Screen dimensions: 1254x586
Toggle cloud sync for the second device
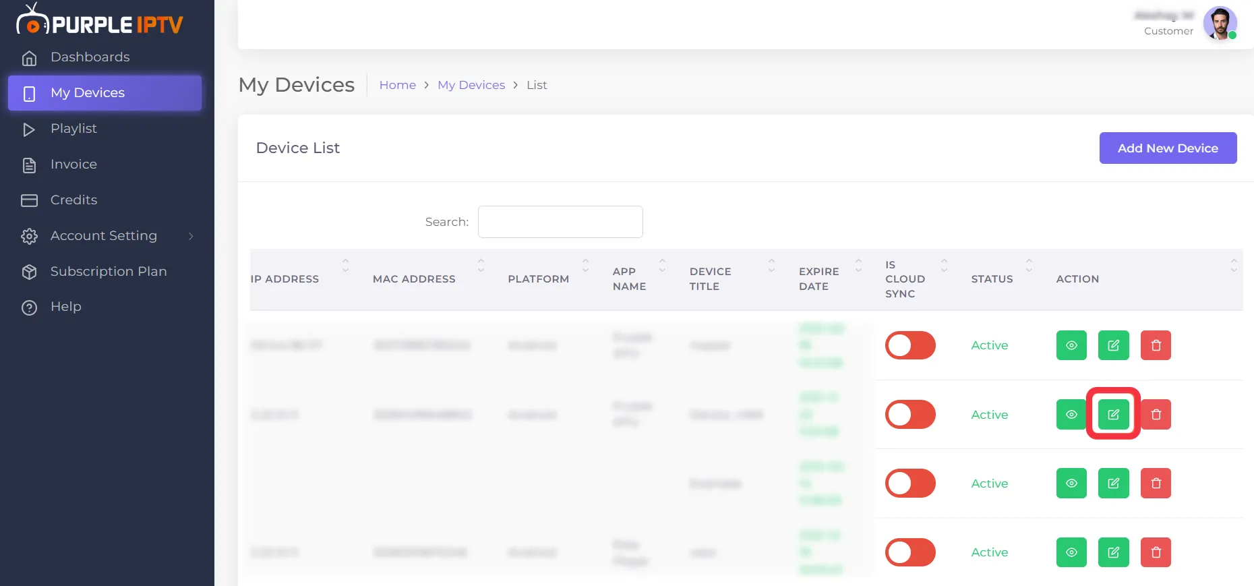(910, 414)
